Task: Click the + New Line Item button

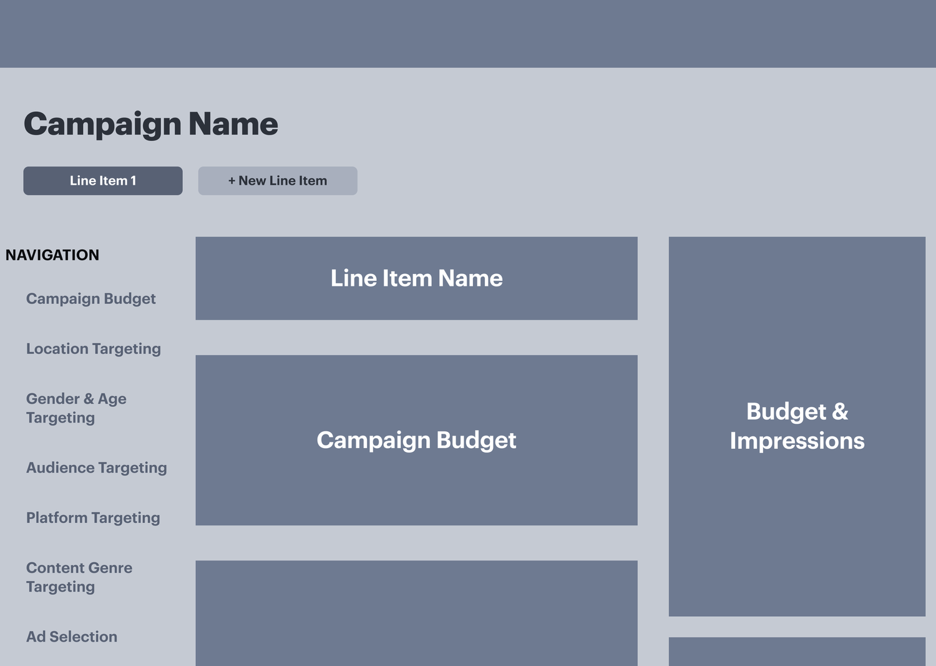Action: [277, 180]
